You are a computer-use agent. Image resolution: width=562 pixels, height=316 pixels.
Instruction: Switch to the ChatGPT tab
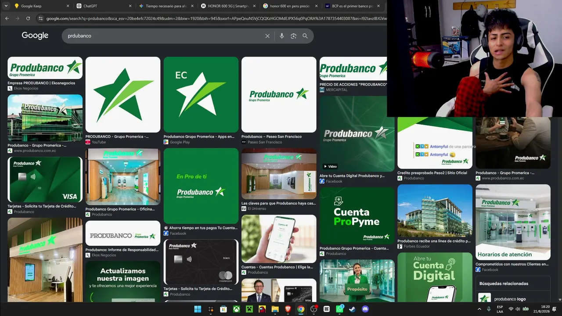pos(104,6)
